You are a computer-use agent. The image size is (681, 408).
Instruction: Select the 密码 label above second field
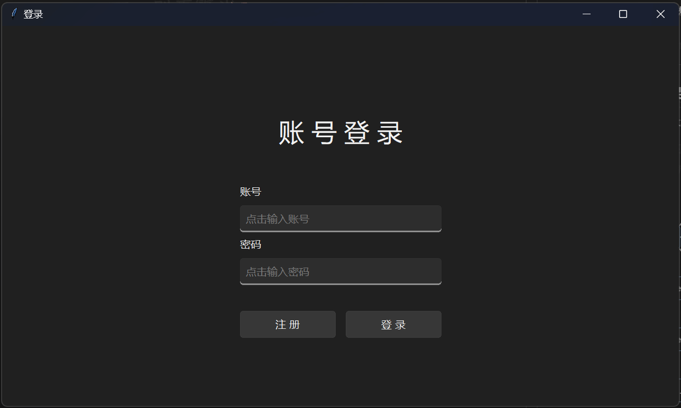point(251,244)
